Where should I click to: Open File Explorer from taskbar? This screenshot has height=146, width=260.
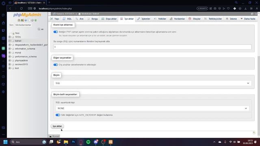66,142
